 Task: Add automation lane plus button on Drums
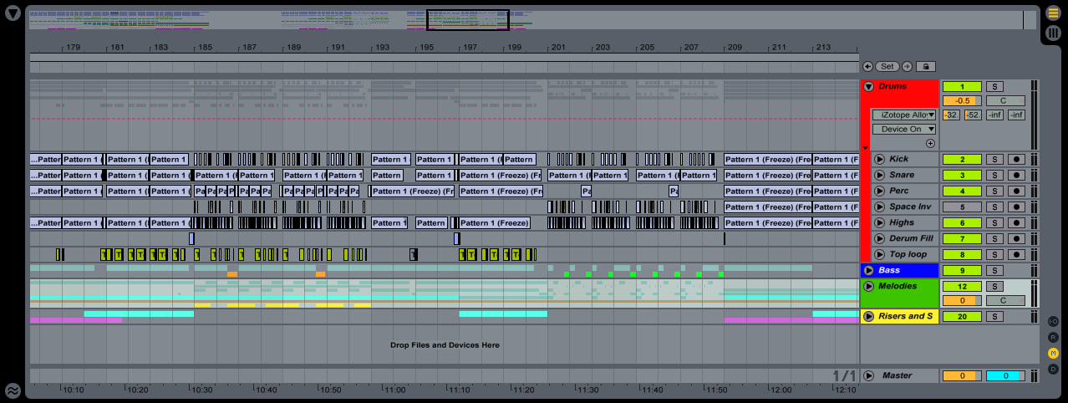click(930, 144)
